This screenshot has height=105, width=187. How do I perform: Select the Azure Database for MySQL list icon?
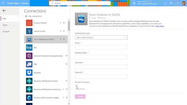29,39
